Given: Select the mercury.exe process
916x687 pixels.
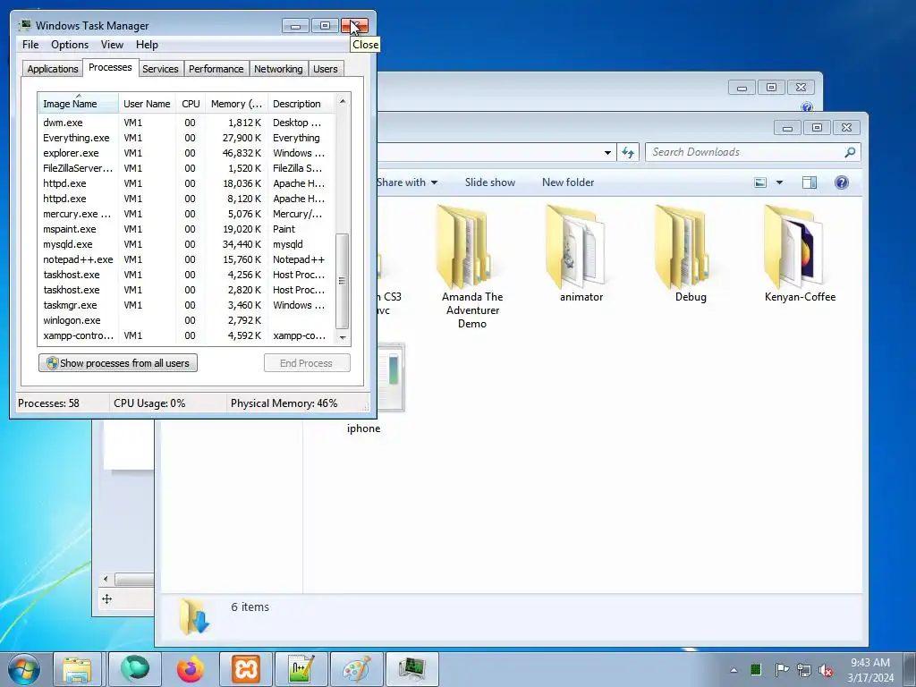Looking at the screenshot, I should point(186,214).
